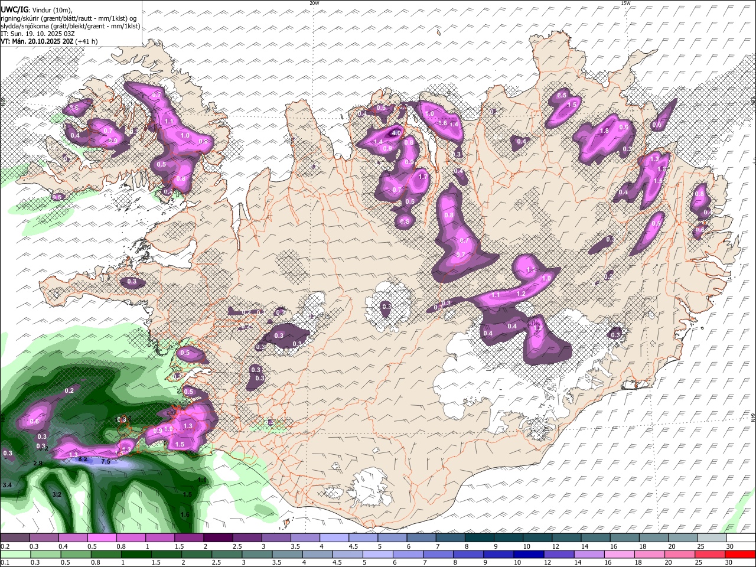Select the bright pink 0.5–0.8 snow legend swatch
The width and height of the screenshot is (756, 567).
pos(102,537)
